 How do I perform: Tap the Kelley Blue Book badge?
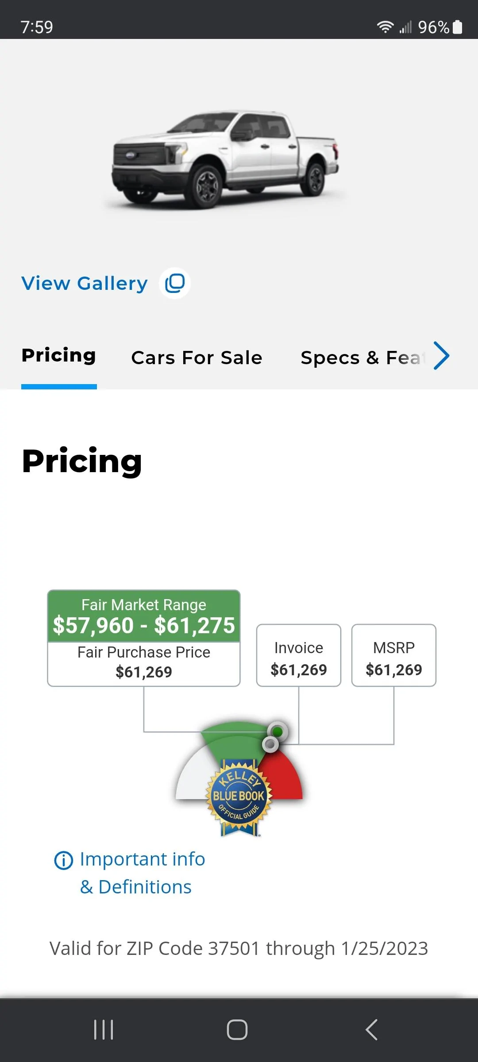click(239, 797)
